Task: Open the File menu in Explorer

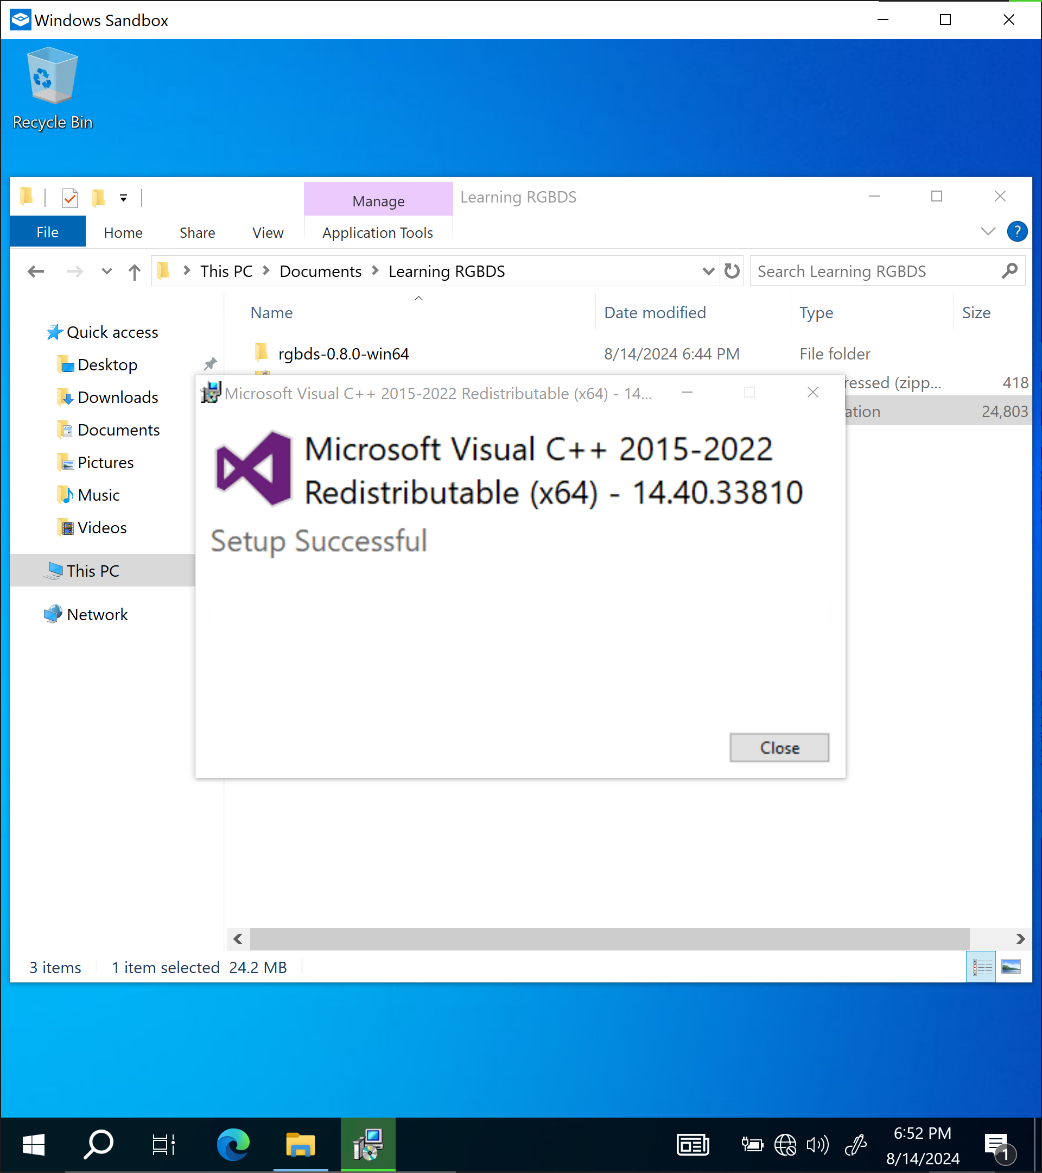Action: (48, 232)
